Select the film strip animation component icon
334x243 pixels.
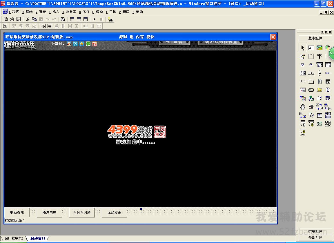319,81
